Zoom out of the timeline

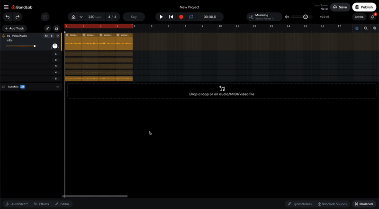pos(374,28)
